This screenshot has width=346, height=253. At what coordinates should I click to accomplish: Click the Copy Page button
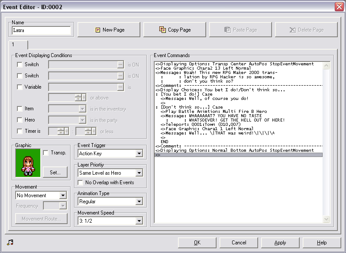click(x=175, y=30)
